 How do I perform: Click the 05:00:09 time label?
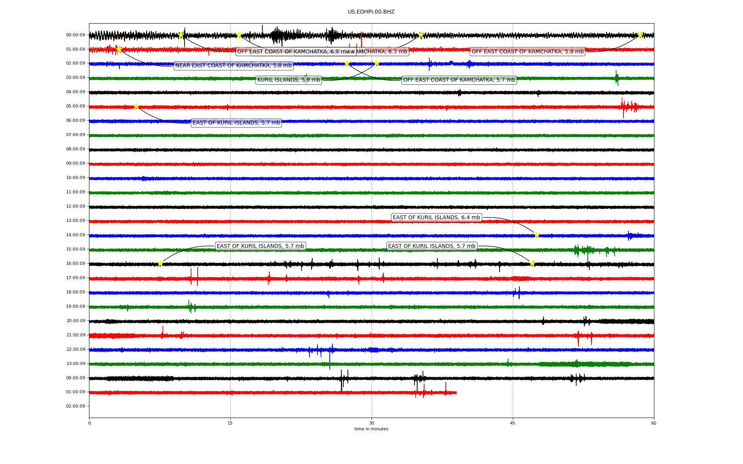click(75, 106)
